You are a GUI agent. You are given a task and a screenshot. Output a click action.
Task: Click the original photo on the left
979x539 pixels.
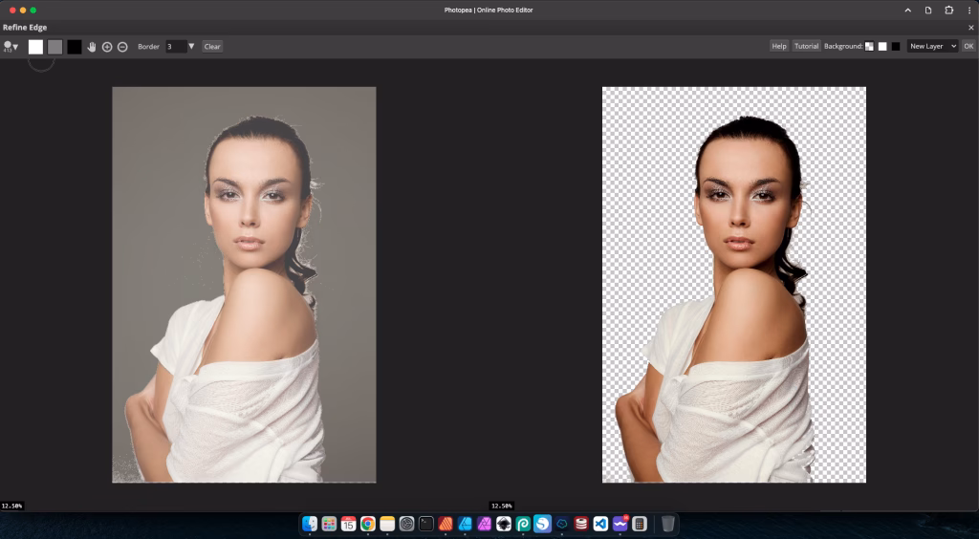point(244,285)
